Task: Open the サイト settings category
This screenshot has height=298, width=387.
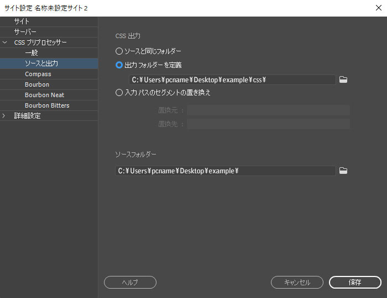Action: [22, 22]
